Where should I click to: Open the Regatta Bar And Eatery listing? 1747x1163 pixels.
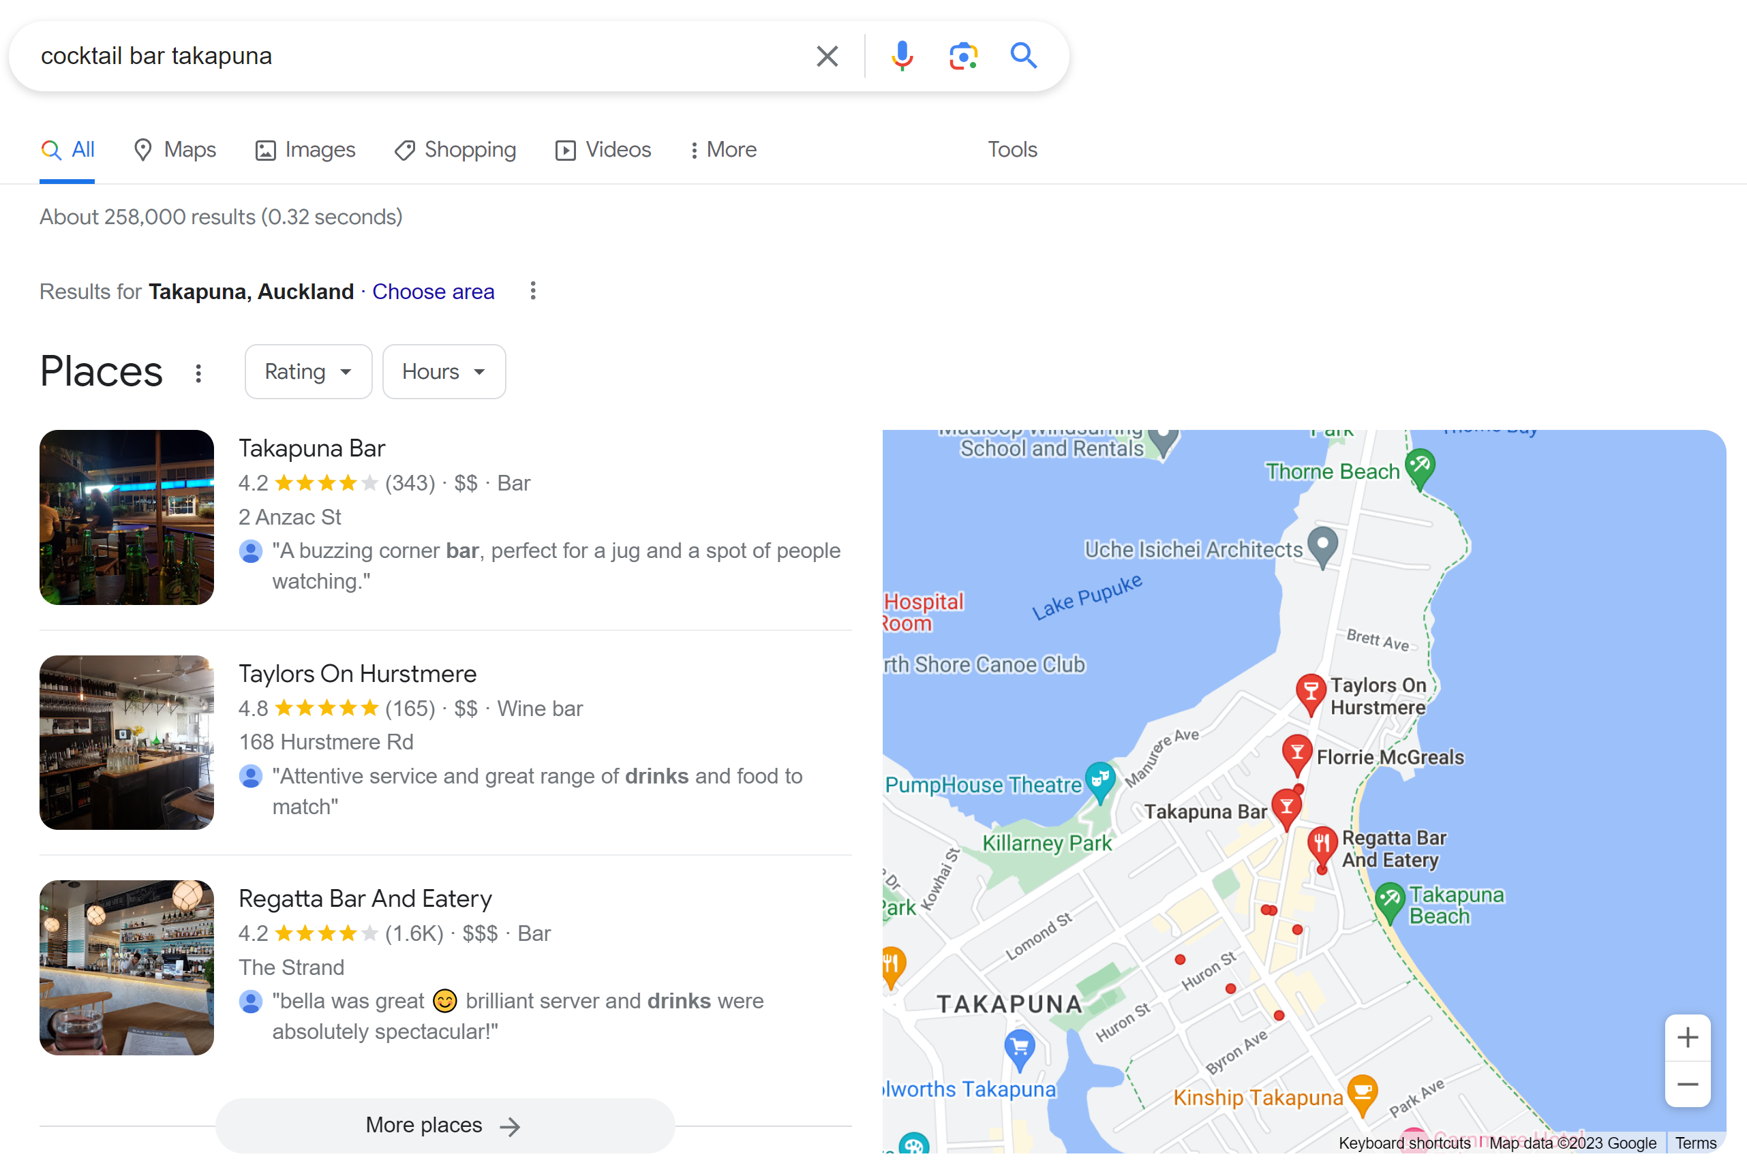(x=365, y=899)
